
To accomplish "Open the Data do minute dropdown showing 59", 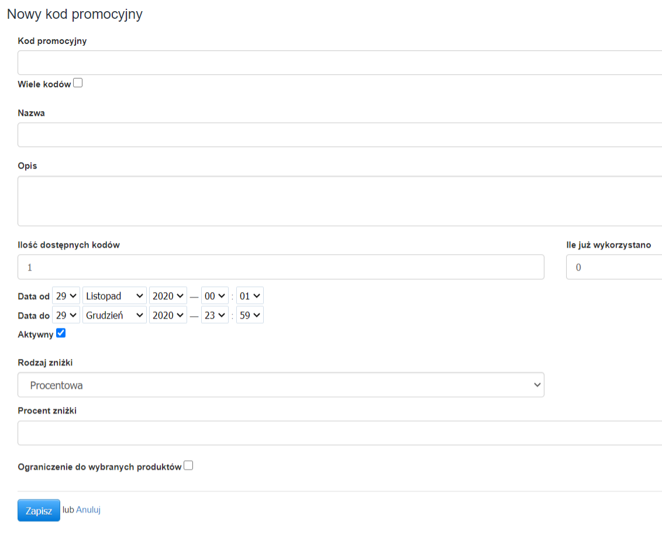I will pos(250,315).
